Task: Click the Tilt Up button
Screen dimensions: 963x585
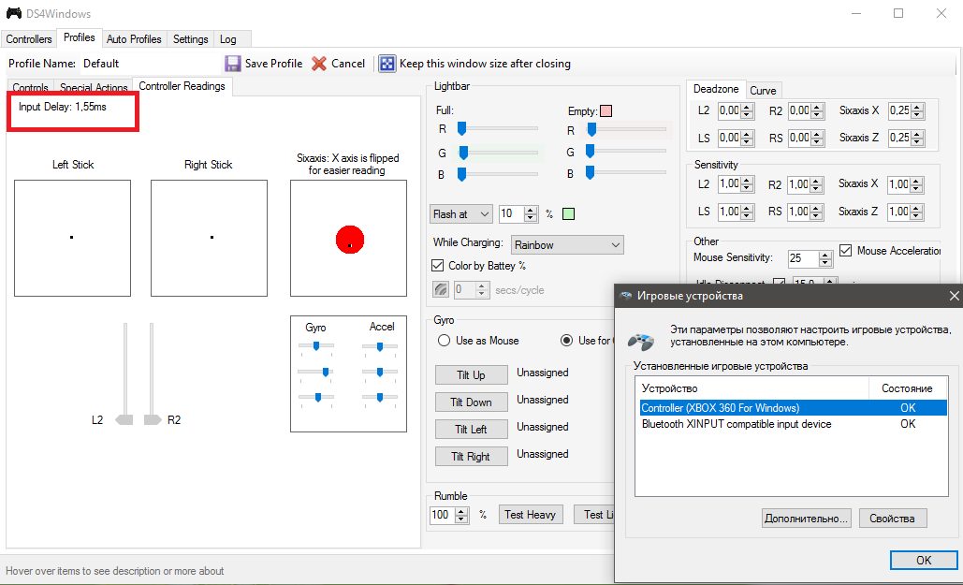Action: (471, 374)
